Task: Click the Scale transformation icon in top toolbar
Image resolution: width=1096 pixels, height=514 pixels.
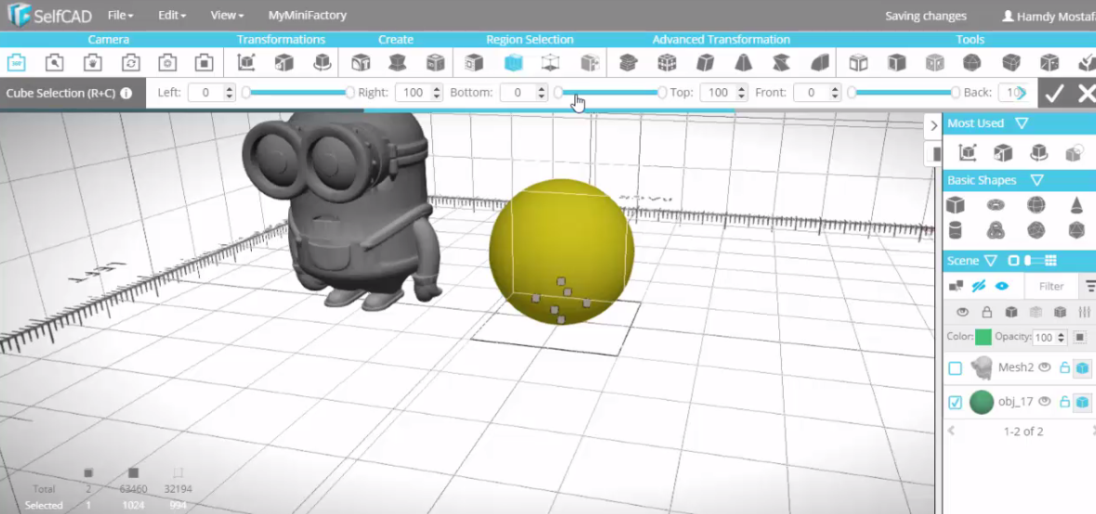Action: click(x=284, y=63)
